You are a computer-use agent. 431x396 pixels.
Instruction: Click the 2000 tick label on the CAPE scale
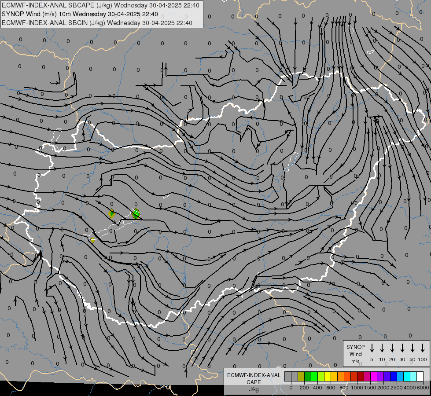pos(383,388)
